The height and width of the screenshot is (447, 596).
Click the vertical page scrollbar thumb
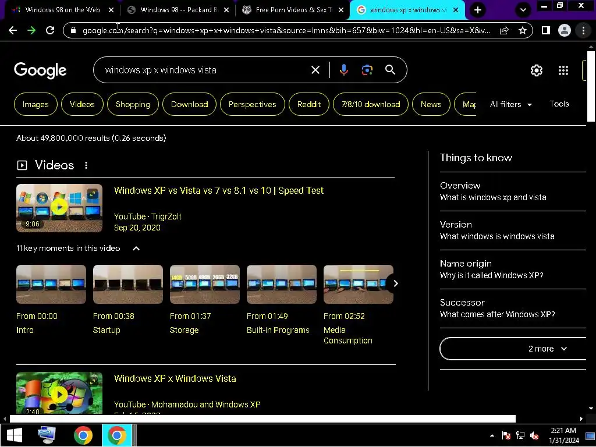591,86
